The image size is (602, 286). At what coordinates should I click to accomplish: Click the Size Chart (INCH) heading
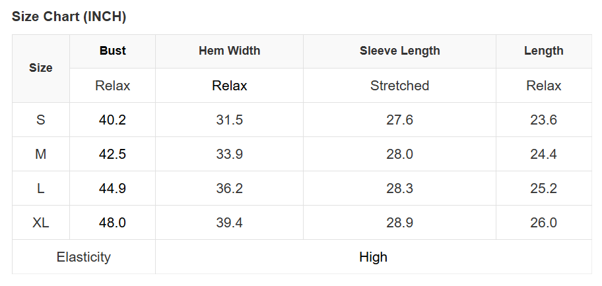tap(69, 17)
